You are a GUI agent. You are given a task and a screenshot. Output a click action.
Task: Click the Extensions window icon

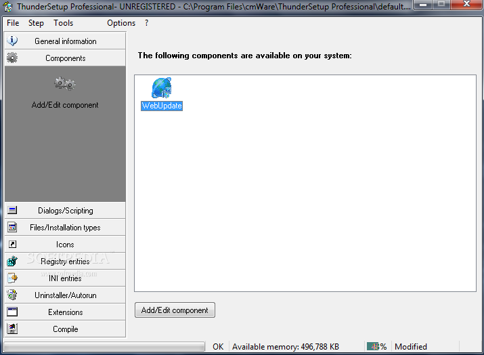pos(12,312)
